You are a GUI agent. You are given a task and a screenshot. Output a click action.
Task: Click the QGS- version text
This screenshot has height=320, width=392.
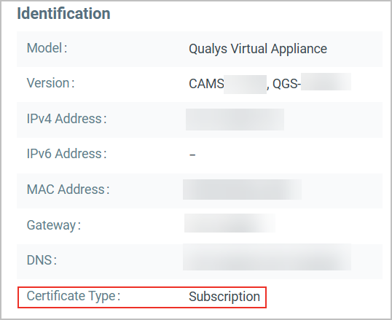pyautogui.click(x=286, y=84)
